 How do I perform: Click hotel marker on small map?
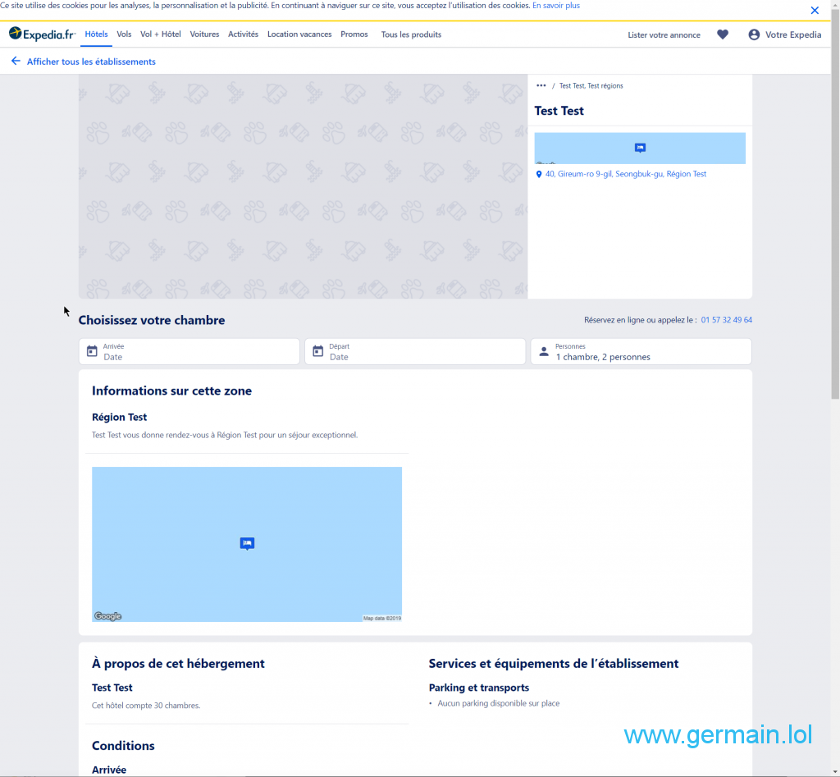pyautogui.click(x=640, y=148)
